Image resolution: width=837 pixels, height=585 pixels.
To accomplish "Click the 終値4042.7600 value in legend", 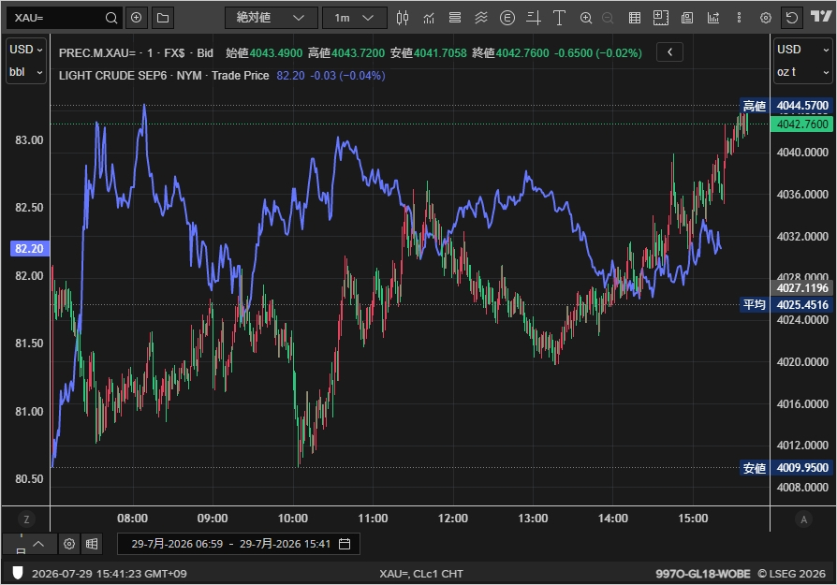I will coord(509,52).
